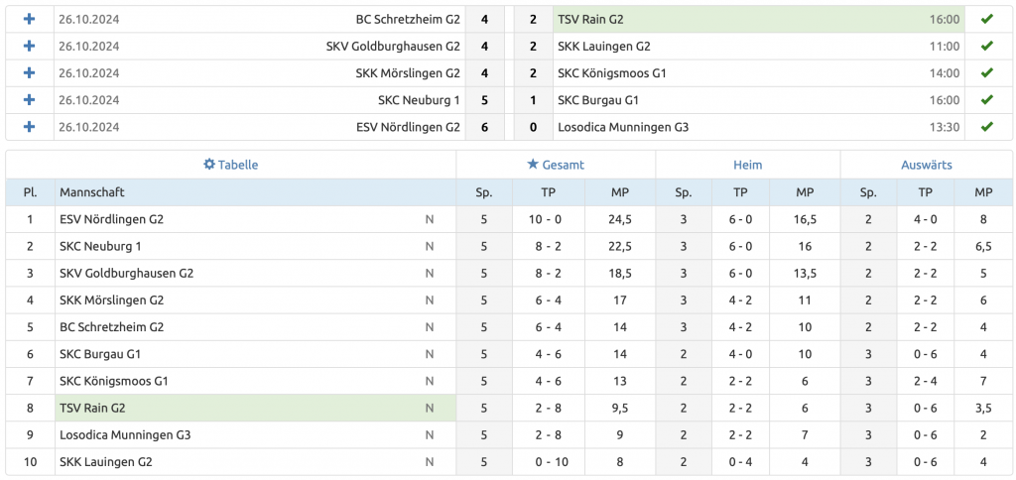Image resolution: width=1016 pixels, height=480 pixels.
Task: Expand the SKV Goldburghausen G2 match row
Action: [29, 46]
